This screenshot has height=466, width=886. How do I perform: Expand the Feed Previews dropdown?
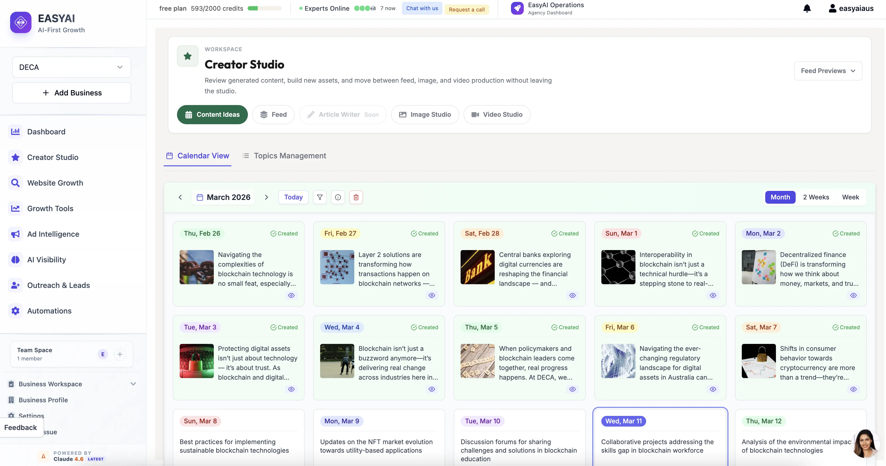[x=828, y=70]
